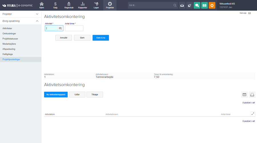The width and height of the screenshot is (257, 143).
Task: Click the Annullér button
Action: [x=63, y=38]
